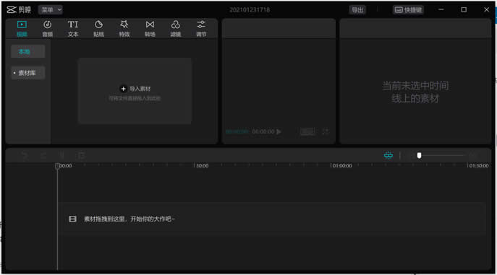Image resolution: width=497 pixels, height=275 pixels.
Task: Open the 特效 effects panel
Action: tap(124, 28)
